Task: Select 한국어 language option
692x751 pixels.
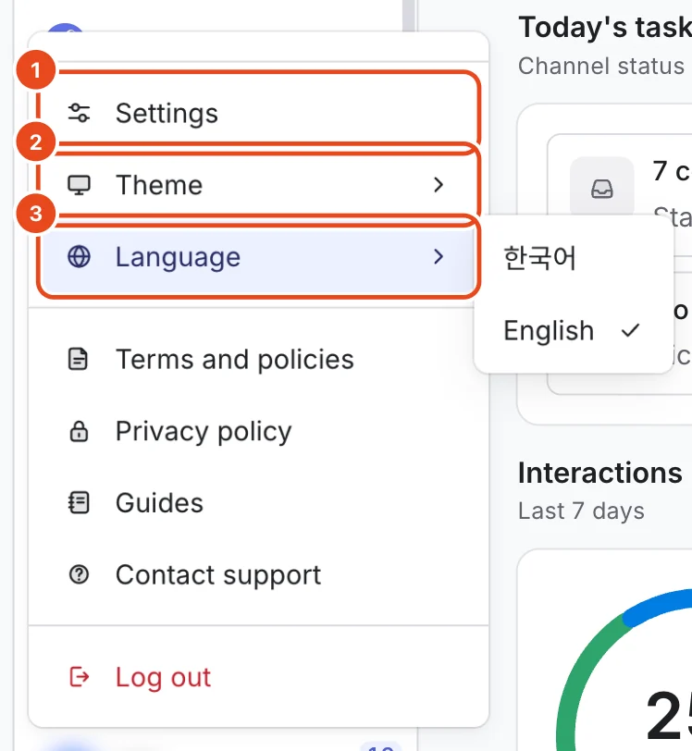Action: [574, 258]
